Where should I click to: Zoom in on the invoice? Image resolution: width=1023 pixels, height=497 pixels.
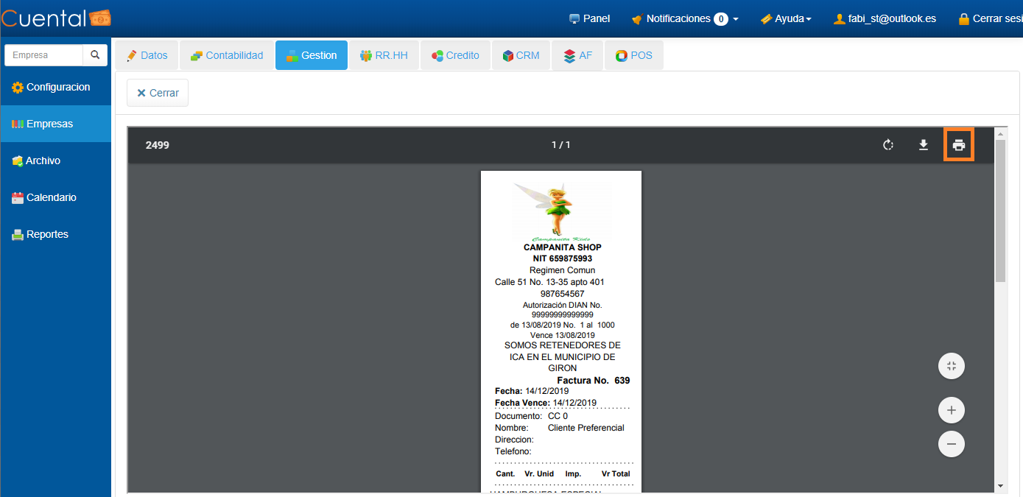pos(951,410)
